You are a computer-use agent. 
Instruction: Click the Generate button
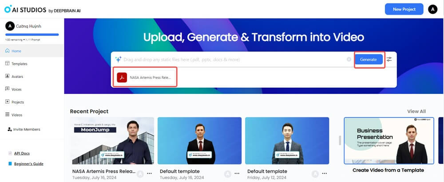coord(369,59)
